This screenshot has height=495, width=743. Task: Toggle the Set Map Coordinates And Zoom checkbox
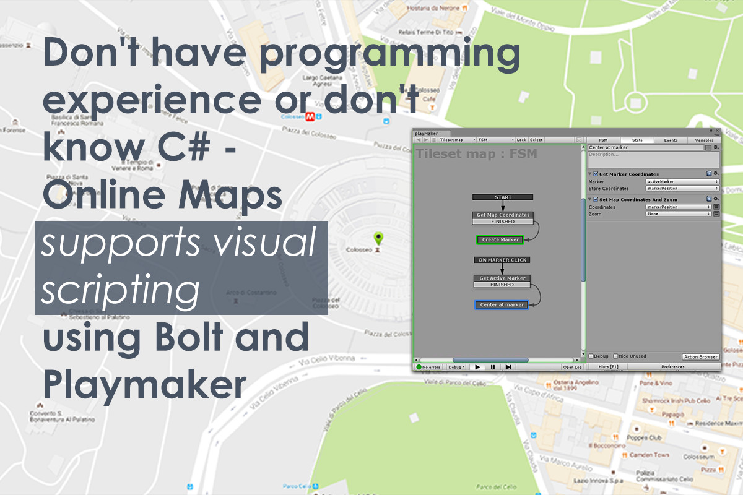click(596, 199)
